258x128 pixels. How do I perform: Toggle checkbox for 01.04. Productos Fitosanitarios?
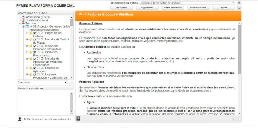[x=35, y=52]
